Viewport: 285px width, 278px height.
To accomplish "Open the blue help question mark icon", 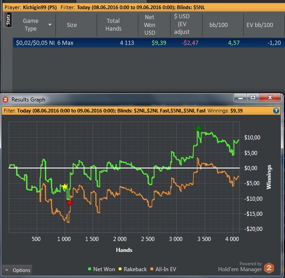I will (x=276, y=111).
